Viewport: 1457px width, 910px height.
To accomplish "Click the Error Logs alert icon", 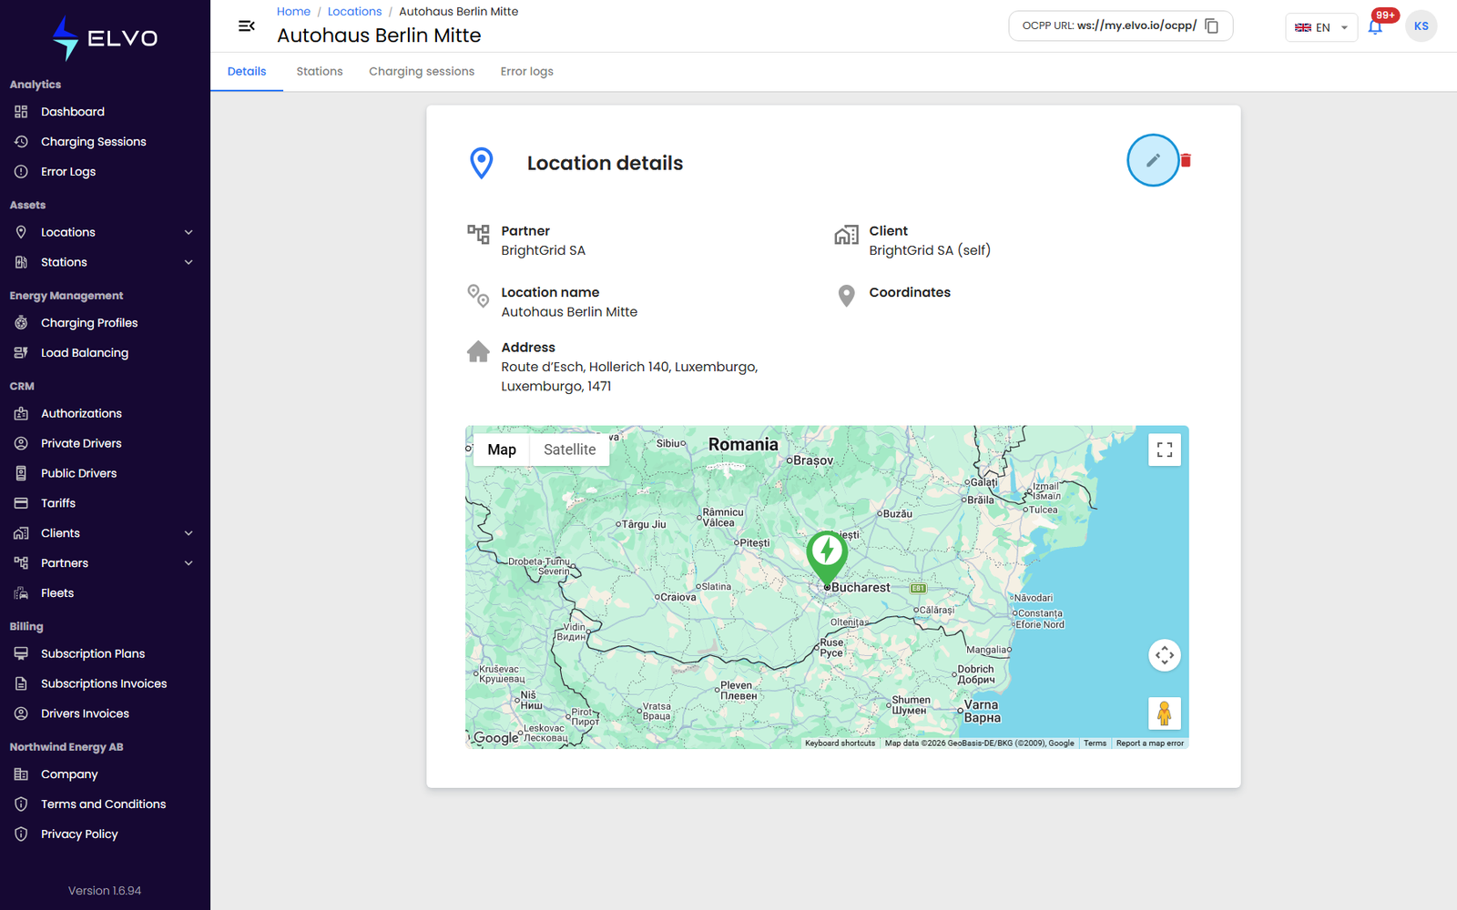I will tap(21, 172).
